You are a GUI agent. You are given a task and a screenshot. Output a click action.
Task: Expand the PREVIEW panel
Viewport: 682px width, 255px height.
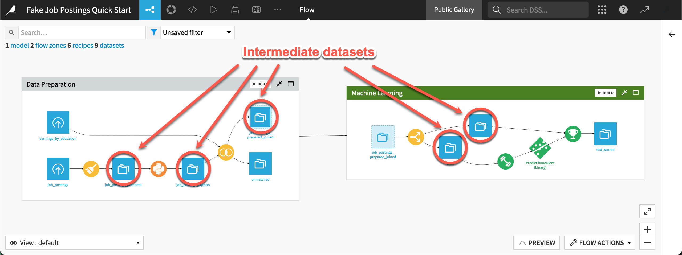(537, 243)
